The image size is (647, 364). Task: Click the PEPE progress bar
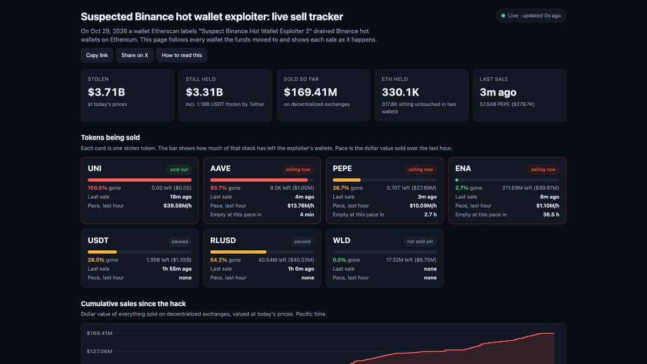[384, 180]
